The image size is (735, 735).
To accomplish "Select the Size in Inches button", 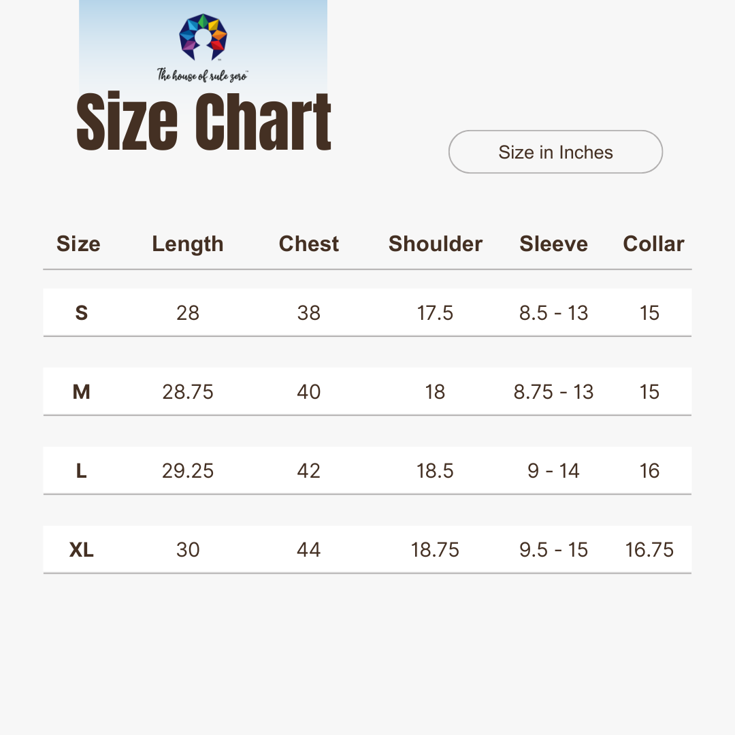I will [555, 152].
